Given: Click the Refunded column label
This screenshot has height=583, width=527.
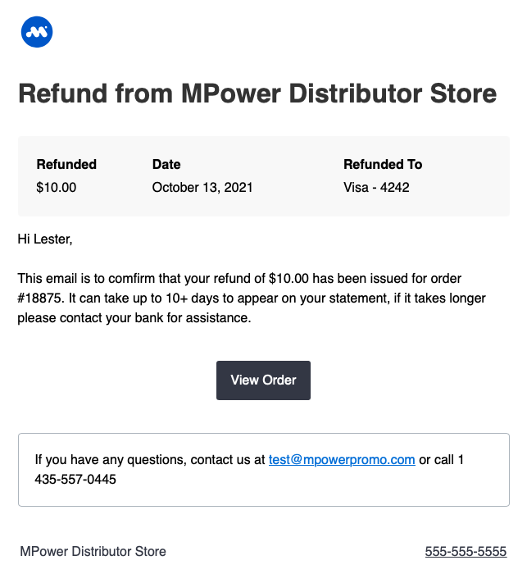Looking at the screenshot, I should click(66, 164).
